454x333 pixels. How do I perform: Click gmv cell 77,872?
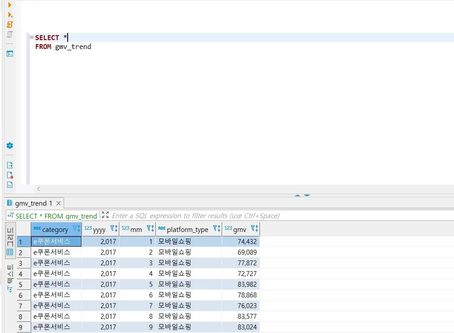241,263
